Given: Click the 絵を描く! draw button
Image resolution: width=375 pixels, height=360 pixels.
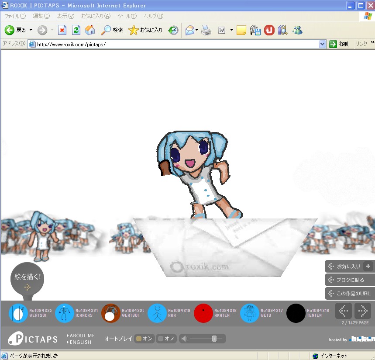Looking at the screenshot, I should (27, 279).
